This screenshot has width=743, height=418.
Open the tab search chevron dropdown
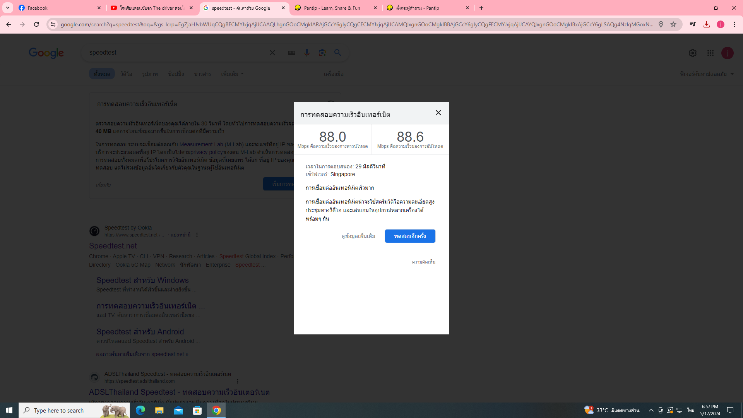click(8, 8)
